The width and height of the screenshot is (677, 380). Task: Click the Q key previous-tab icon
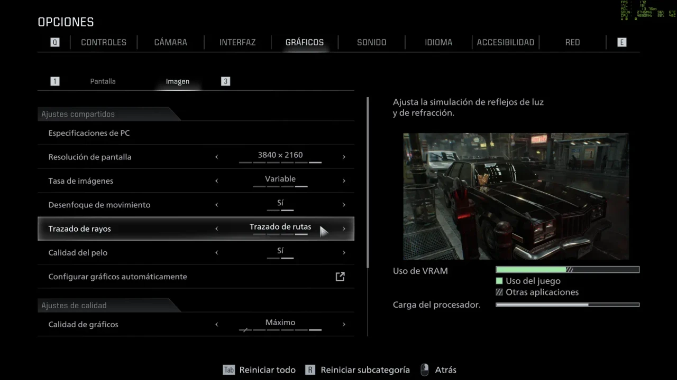point(55,42)
